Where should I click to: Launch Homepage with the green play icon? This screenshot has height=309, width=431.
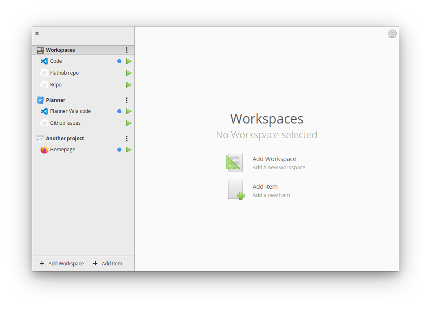129,150
